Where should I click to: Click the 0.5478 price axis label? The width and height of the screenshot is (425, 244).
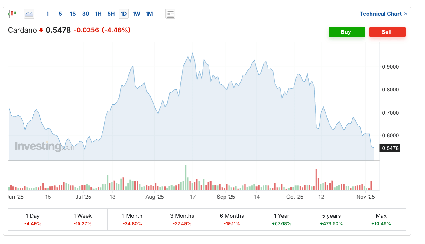tap(390, 148)
